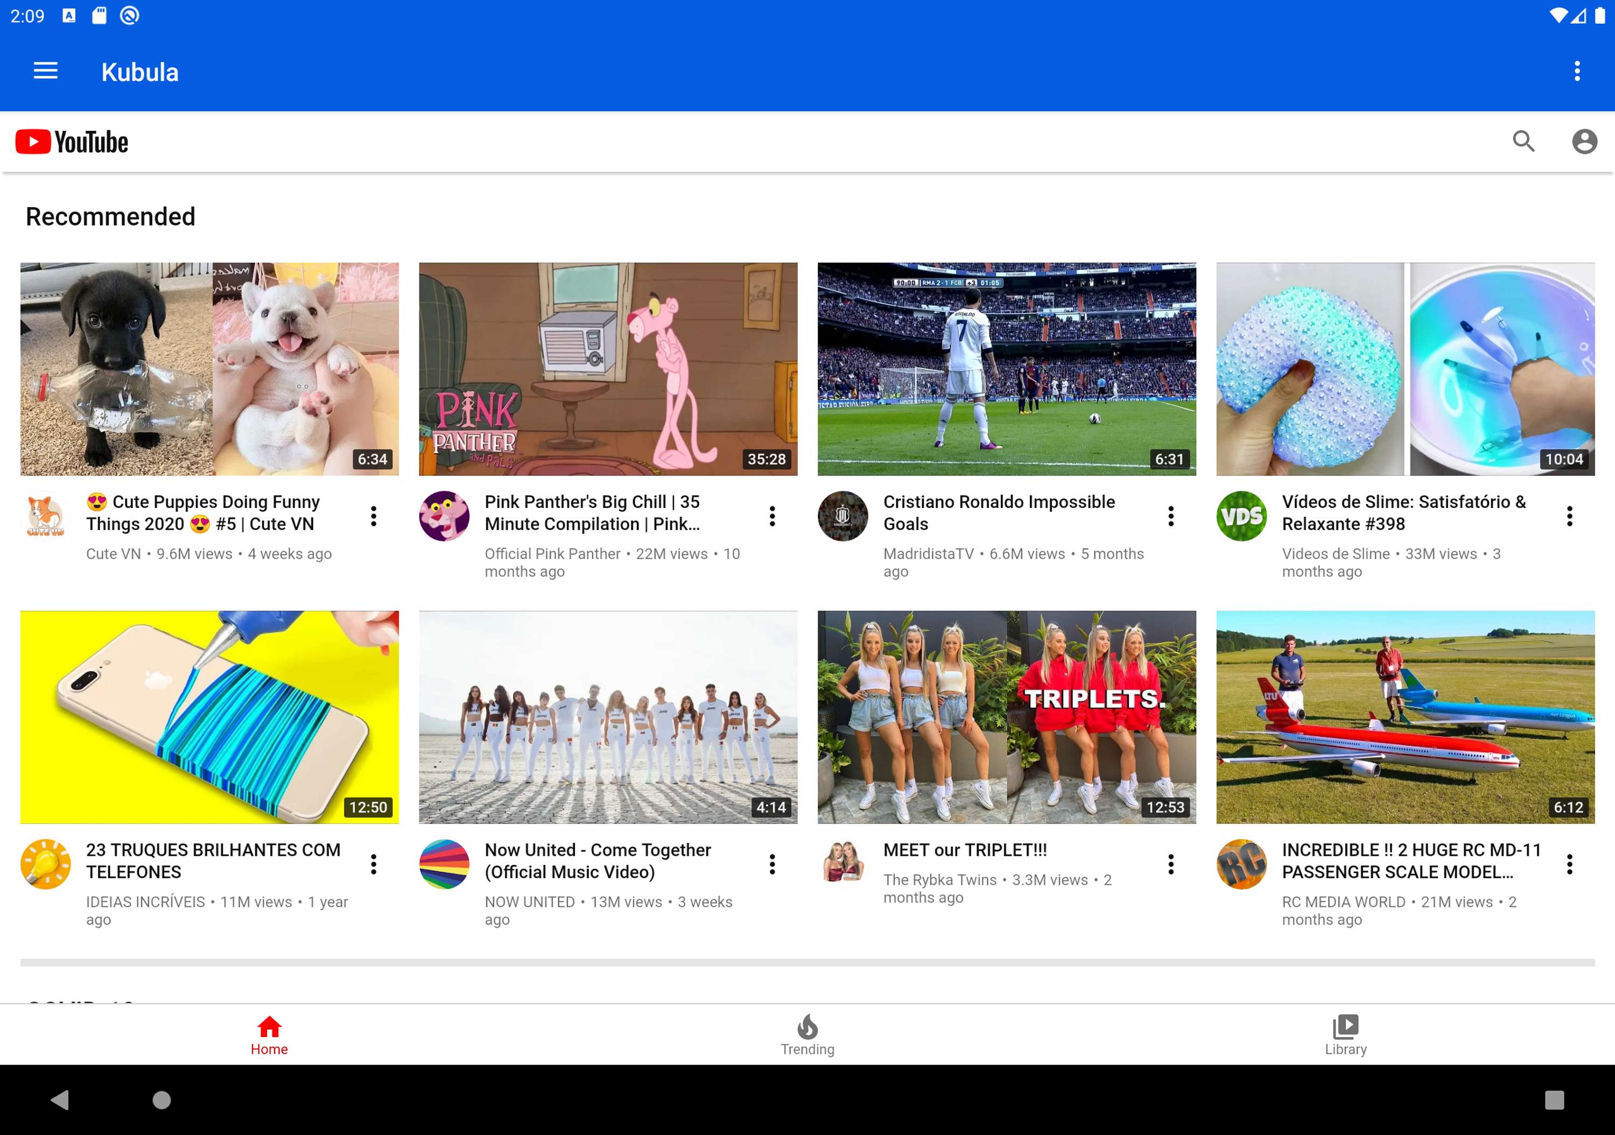The width and height of the screenshot is (1615, 1135).
Task: Play the phone glue-gun tricks thumbnail
Action: [209, 717]
